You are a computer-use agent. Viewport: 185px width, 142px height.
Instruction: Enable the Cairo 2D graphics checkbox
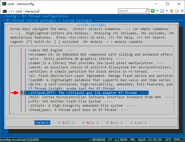coord(23,59)
